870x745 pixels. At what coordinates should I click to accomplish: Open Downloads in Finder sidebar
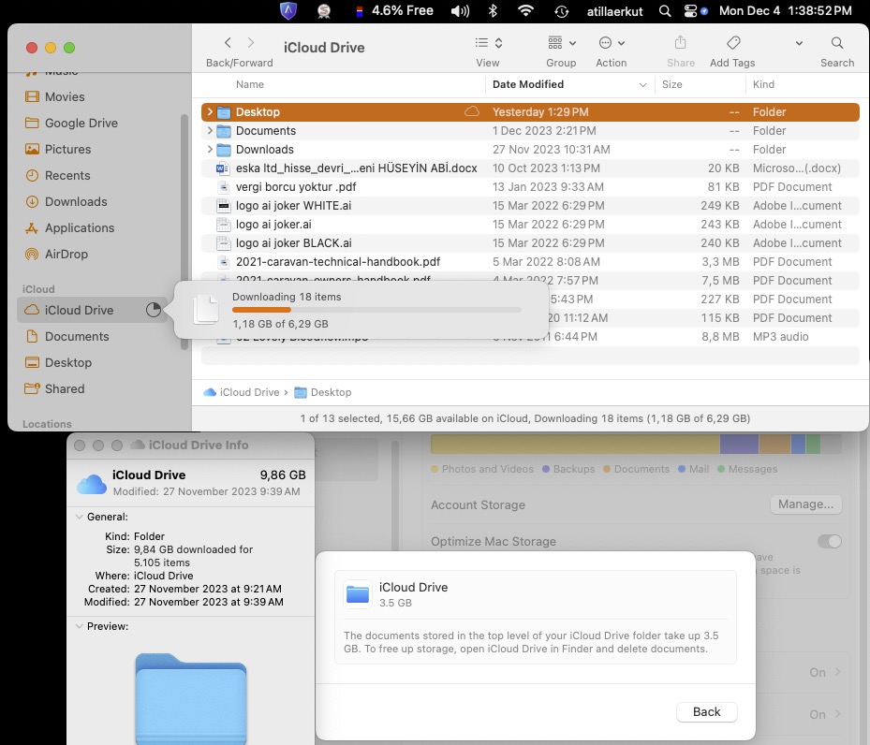click(66, 202)
